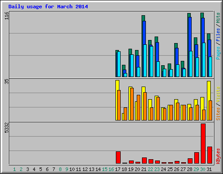Click day label '22' on the x-axis

pyautogui.click(x=150, y=169)
